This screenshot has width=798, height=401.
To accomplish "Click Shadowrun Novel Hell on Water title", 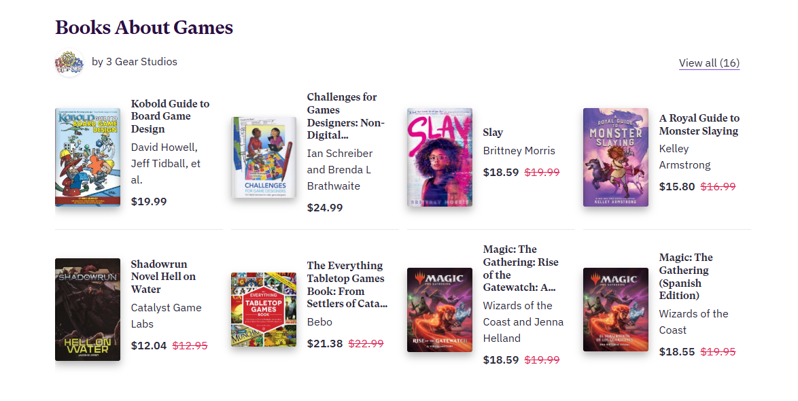I will tap(163, 277).
